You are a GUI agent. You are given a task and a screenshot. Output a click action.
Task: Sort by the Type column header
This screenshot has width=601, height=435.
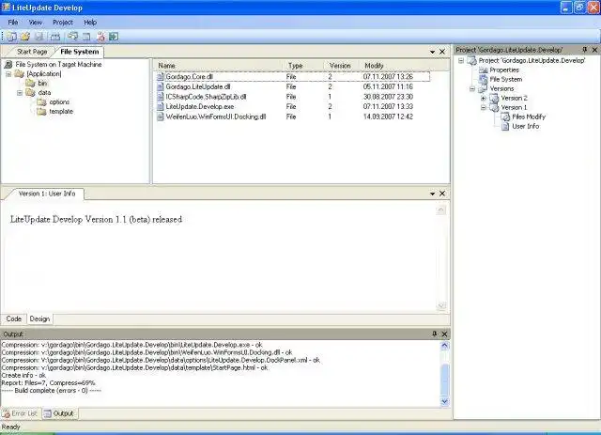pyautogui.click(x=303, y=66)
